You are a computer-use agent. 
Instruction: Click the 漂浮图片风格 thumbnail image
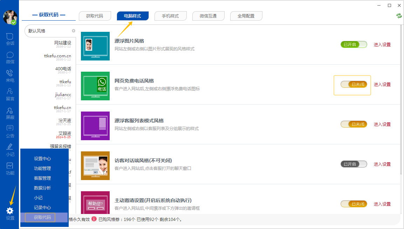pos(95,46)
